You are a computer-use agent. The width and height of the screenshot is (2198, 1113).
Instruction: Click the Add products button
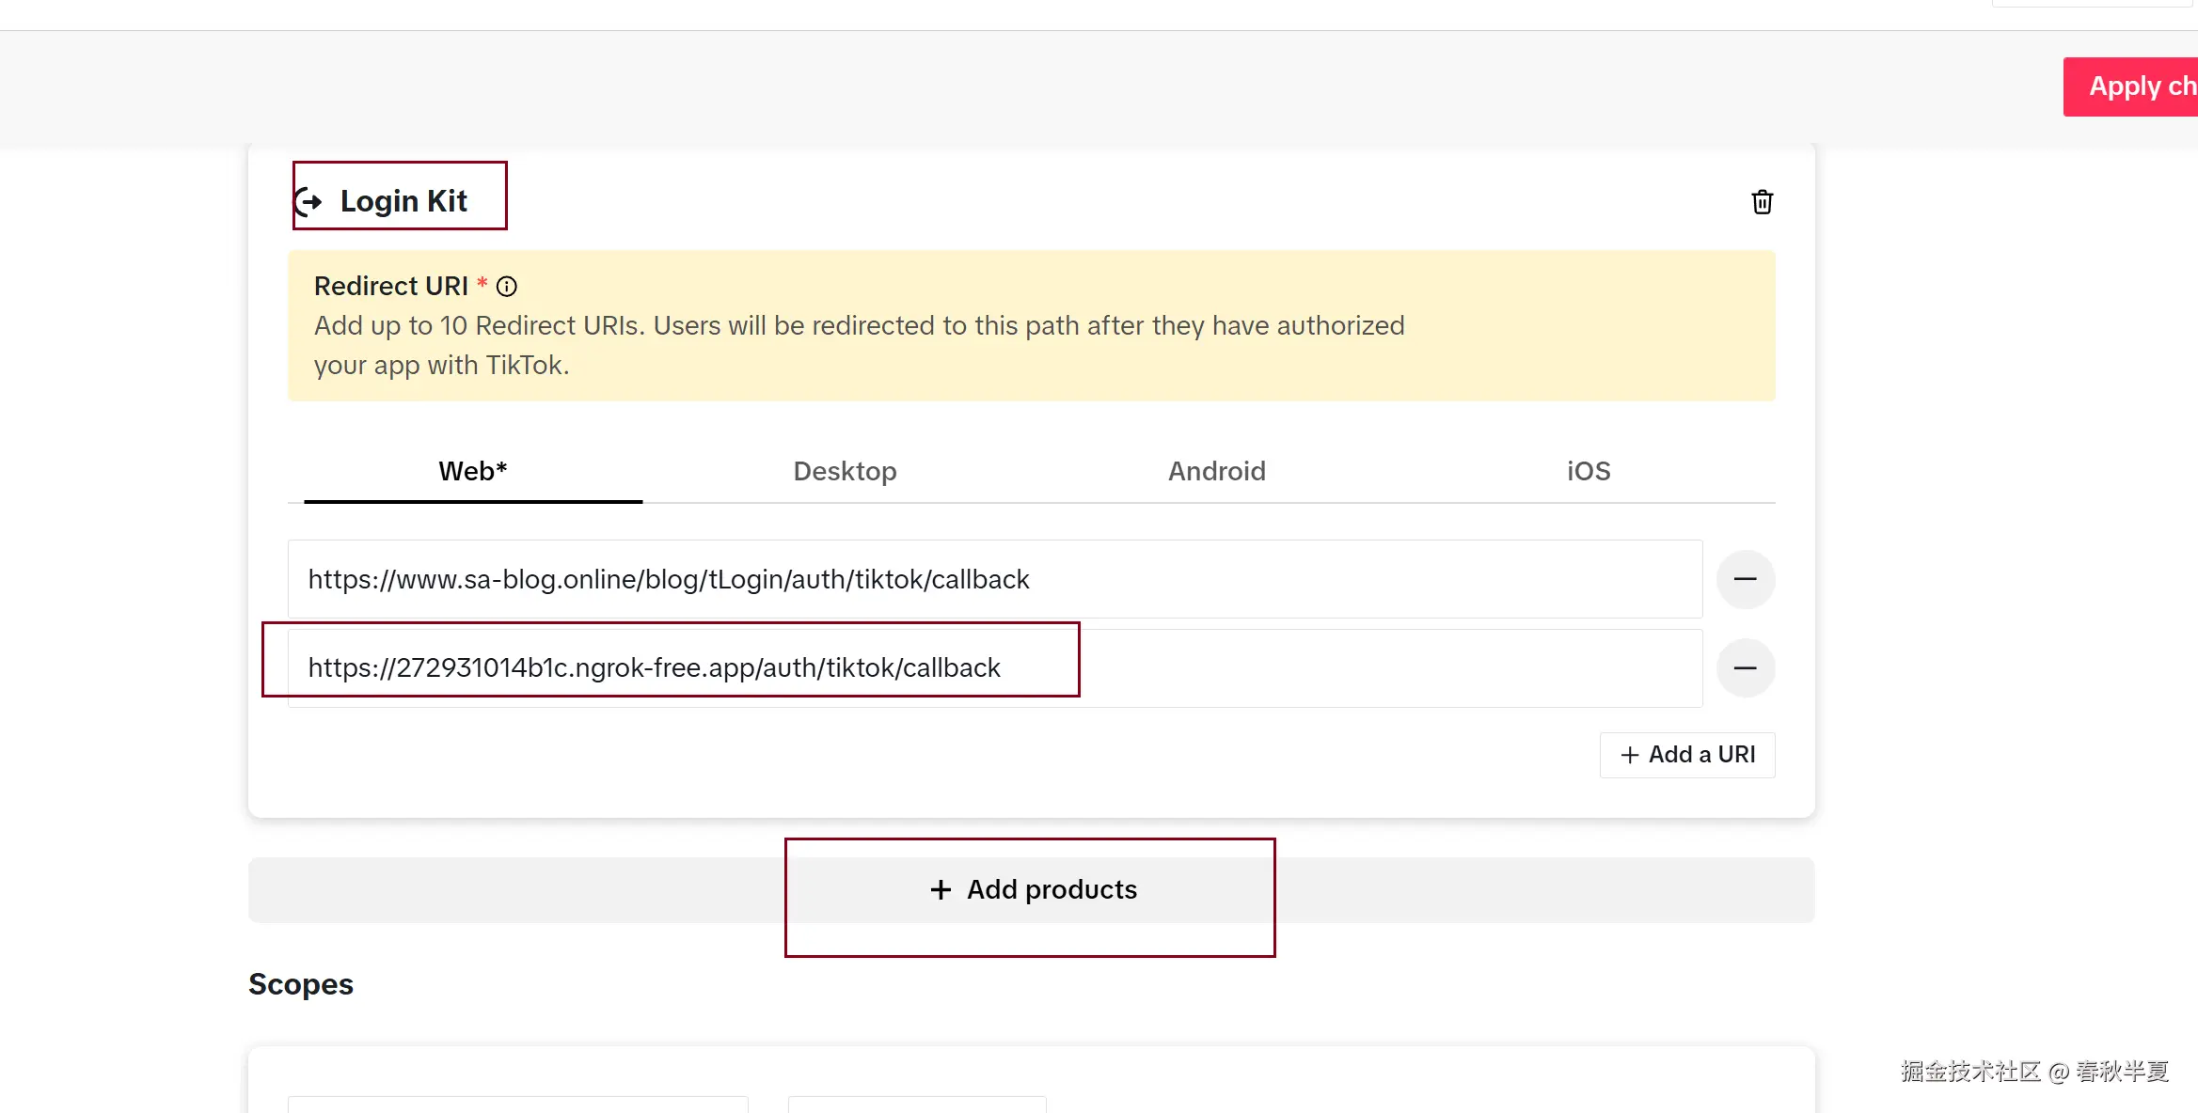1030,889
